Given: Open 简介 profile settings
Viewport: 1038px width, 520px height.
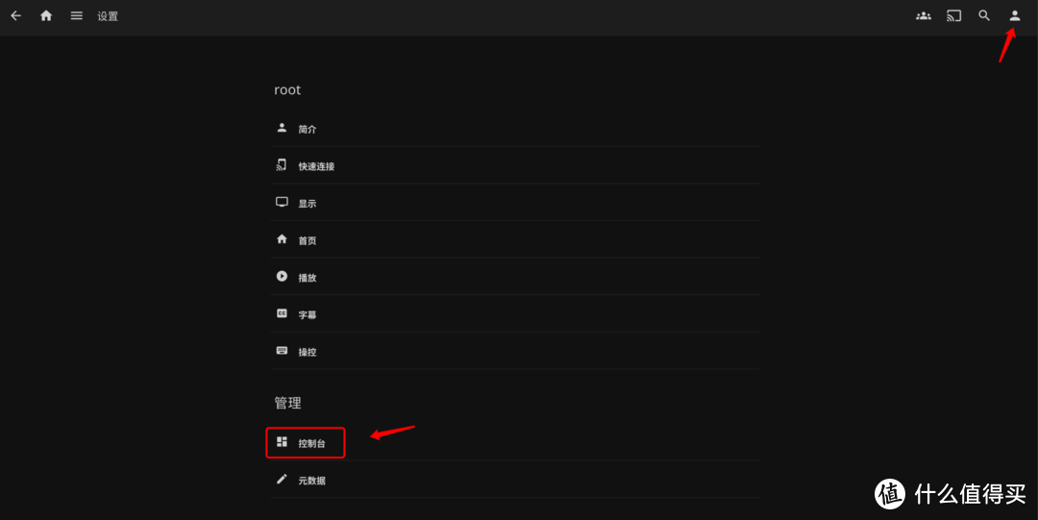Looking at the screenshot, I should coord(308,129).
